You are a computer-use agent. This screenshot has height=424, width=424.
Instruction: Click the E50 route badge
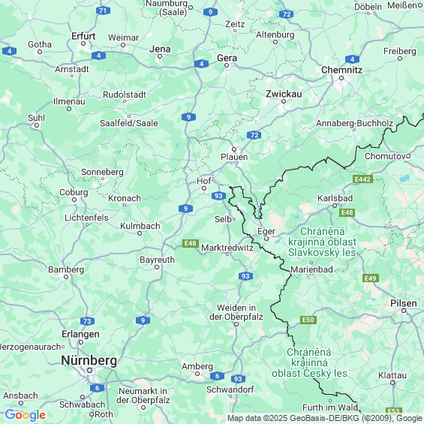tap(308, 320)
